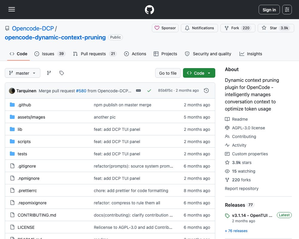Open the appearance settings icon beside Sign in
The image size is (299, 239).
click(x=287, y=10)
